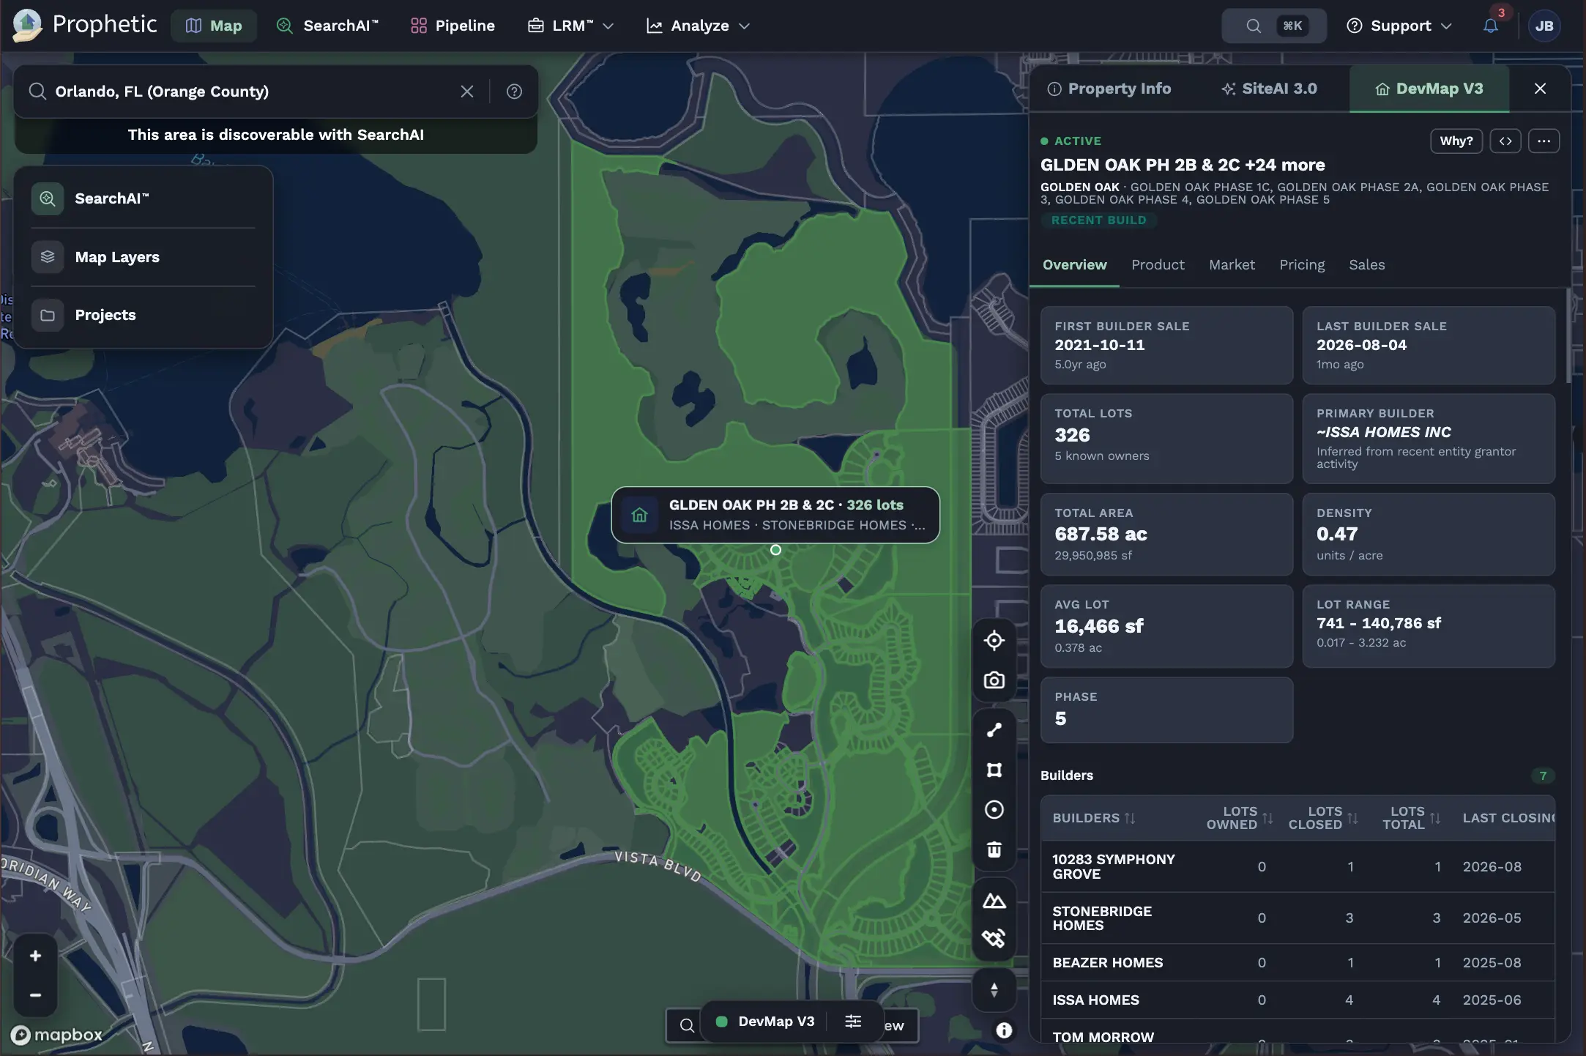Click the mapbox logo link
This screenshot has width=1586, height=1056.
pyautogui.click(x=57, y=1035)
